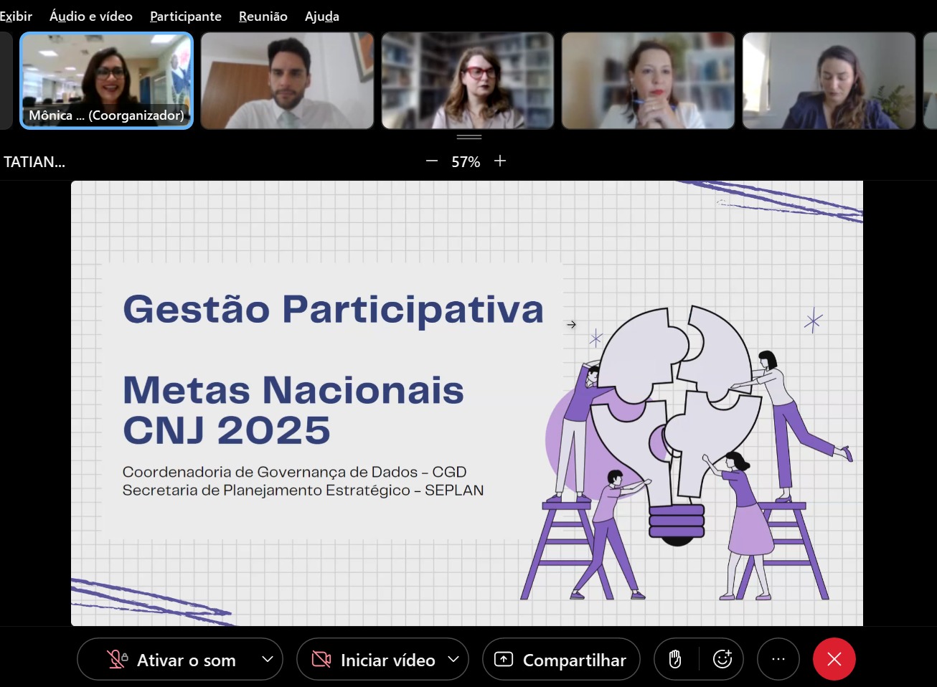Open the Exibir menu

16,16
